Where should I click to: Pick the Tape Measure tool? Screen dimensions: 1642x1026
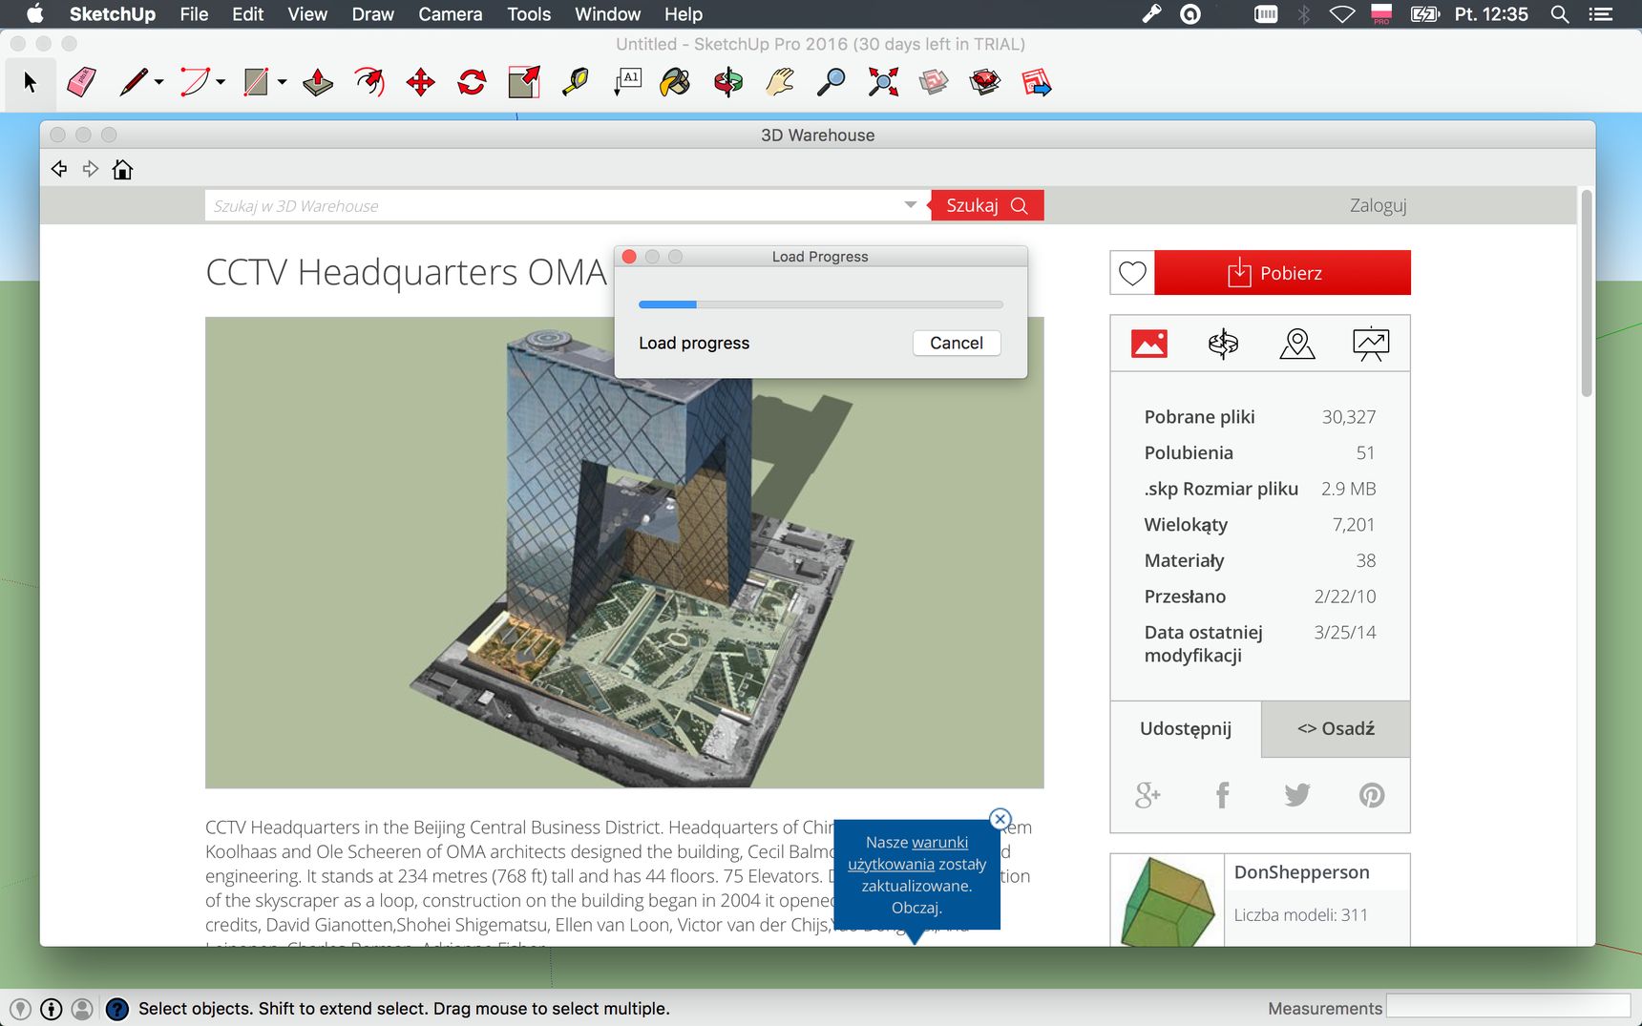tap(576, 83)
